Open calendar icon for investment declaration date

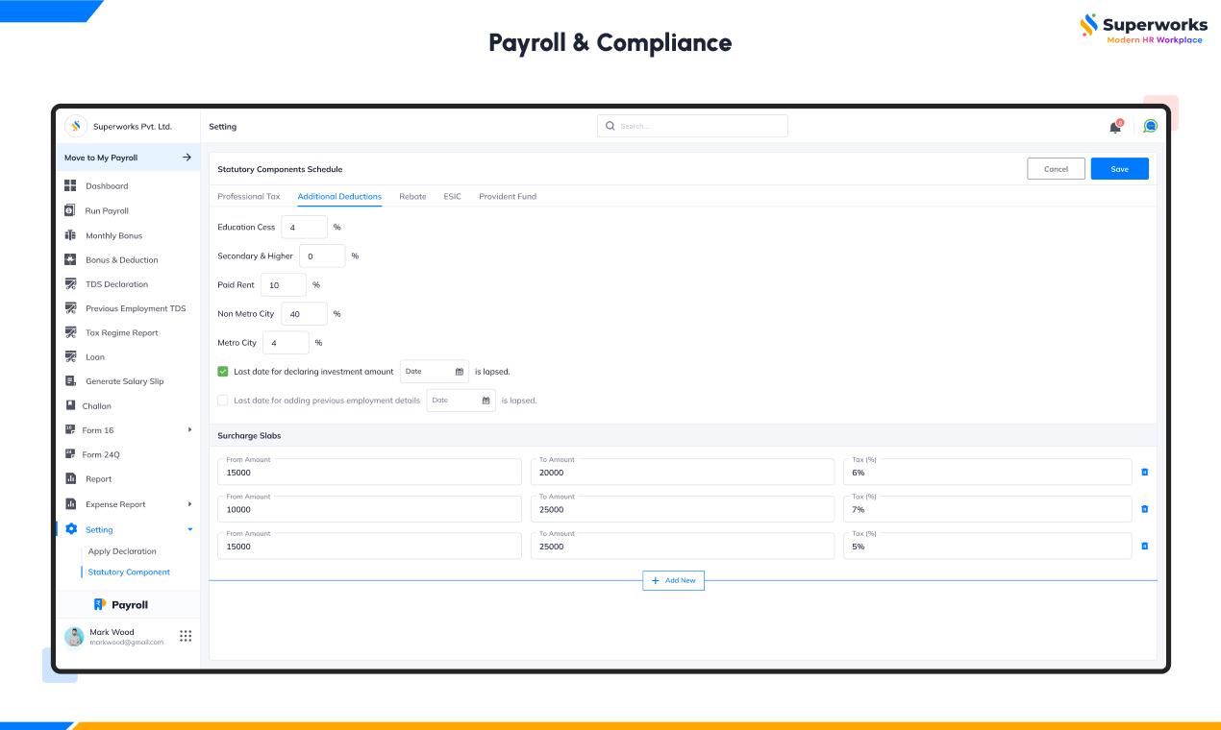coord(460,372)
